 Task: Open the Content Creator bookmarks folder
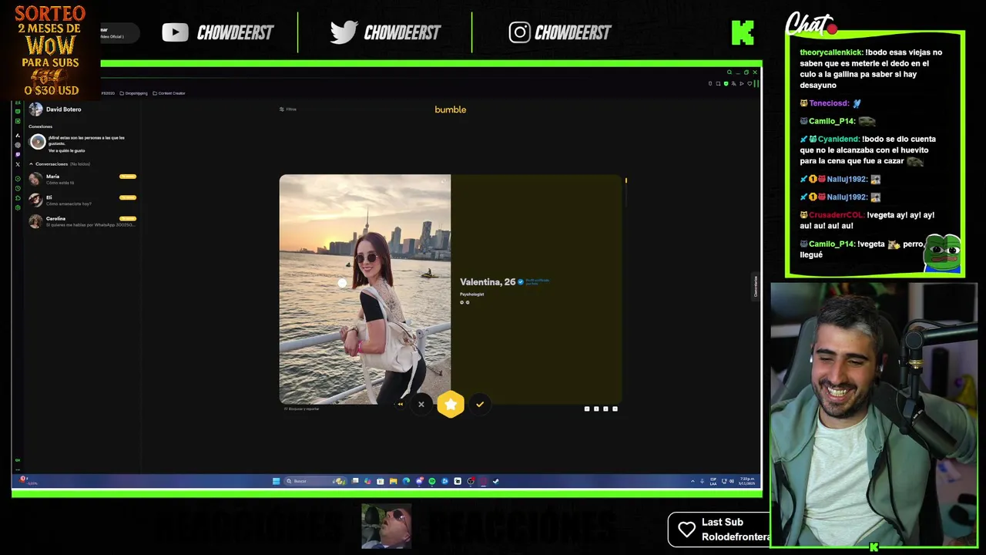point(169,93)
